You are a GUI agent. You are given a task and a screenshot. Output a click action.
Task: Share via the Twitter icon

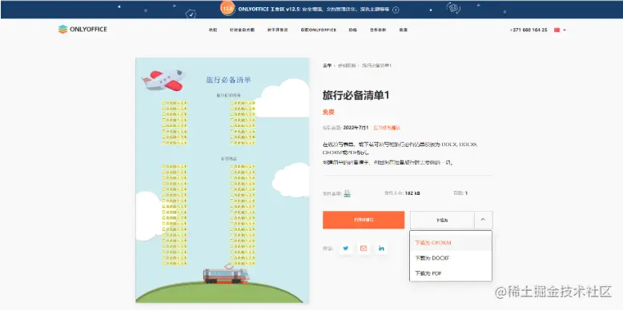pyautogui.click(x=346, y=248)
